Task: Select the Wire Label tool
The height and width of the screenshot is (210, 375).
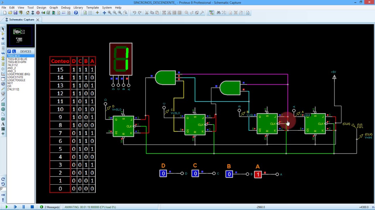Action: coord(3,43)
